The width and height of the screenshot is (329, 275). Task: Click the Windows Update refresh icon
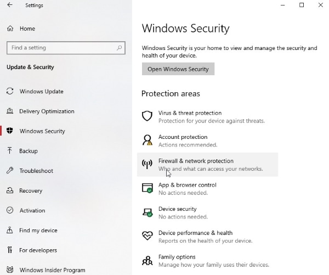[x=10, y=92]
